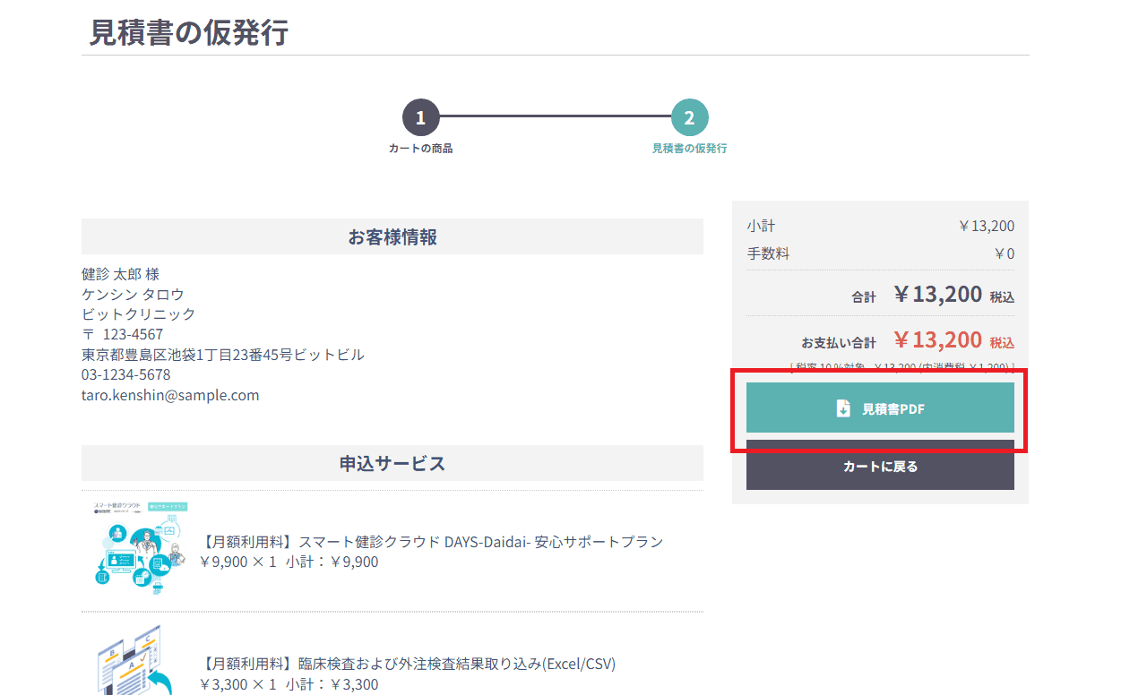Click the download icon on the 見積書PDF button
This screenshot has height=695, width=1121.
(843, 408)
